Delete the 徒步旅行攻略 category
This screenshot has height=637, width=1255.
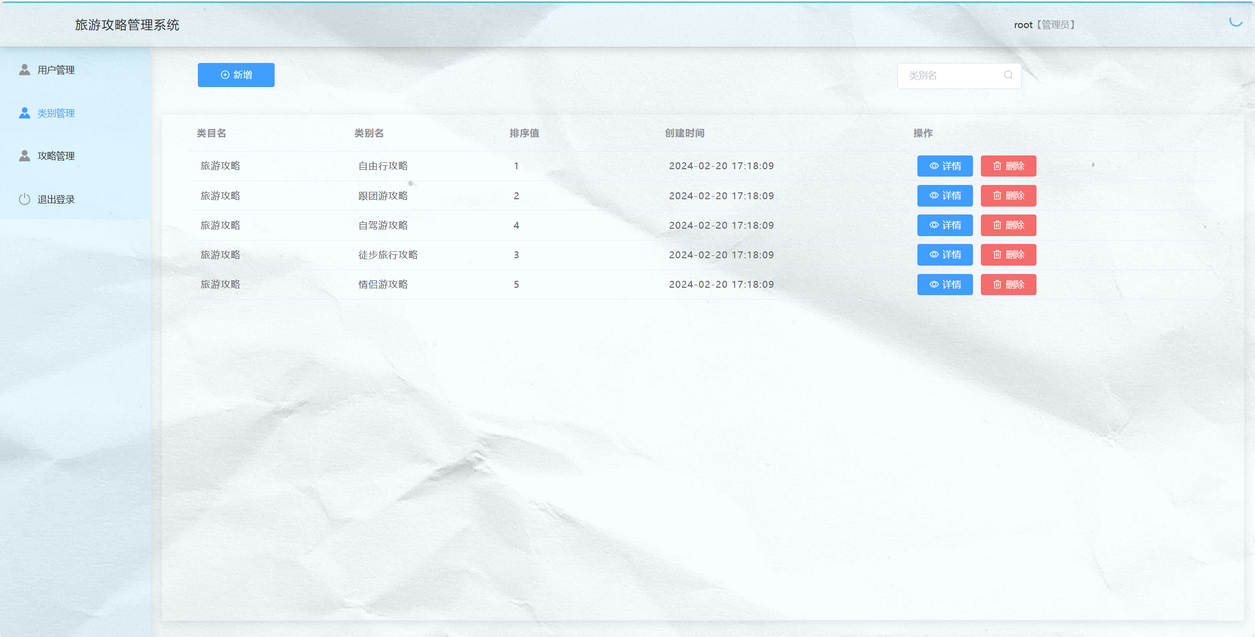coord(1008,255)
